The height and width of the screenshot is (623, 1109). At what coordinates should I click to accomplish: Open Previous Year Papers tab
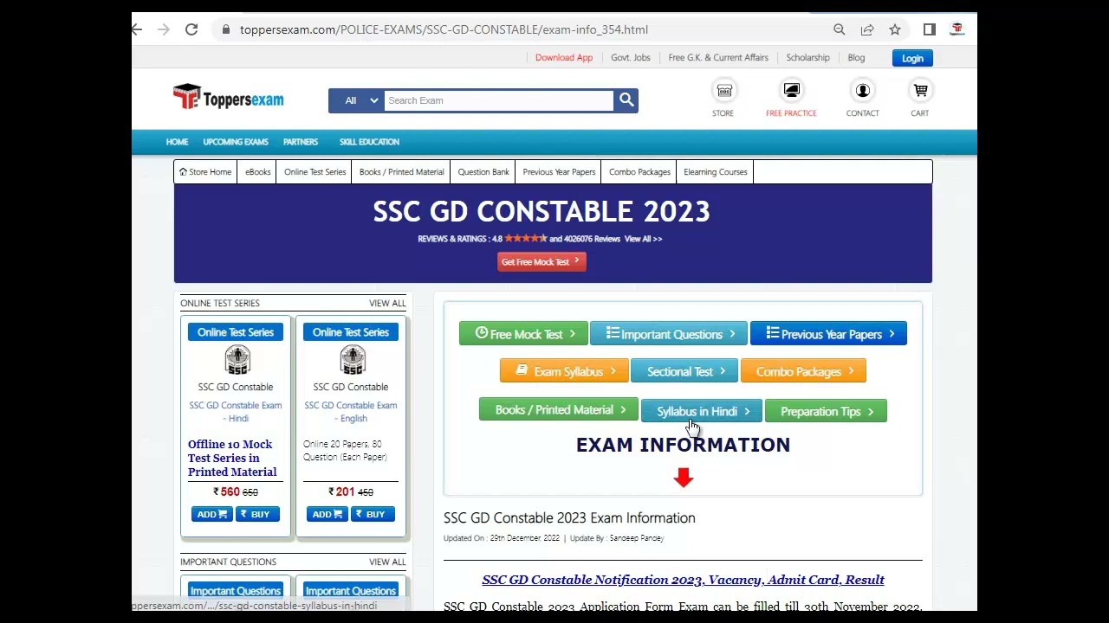(x=560, y=172)
